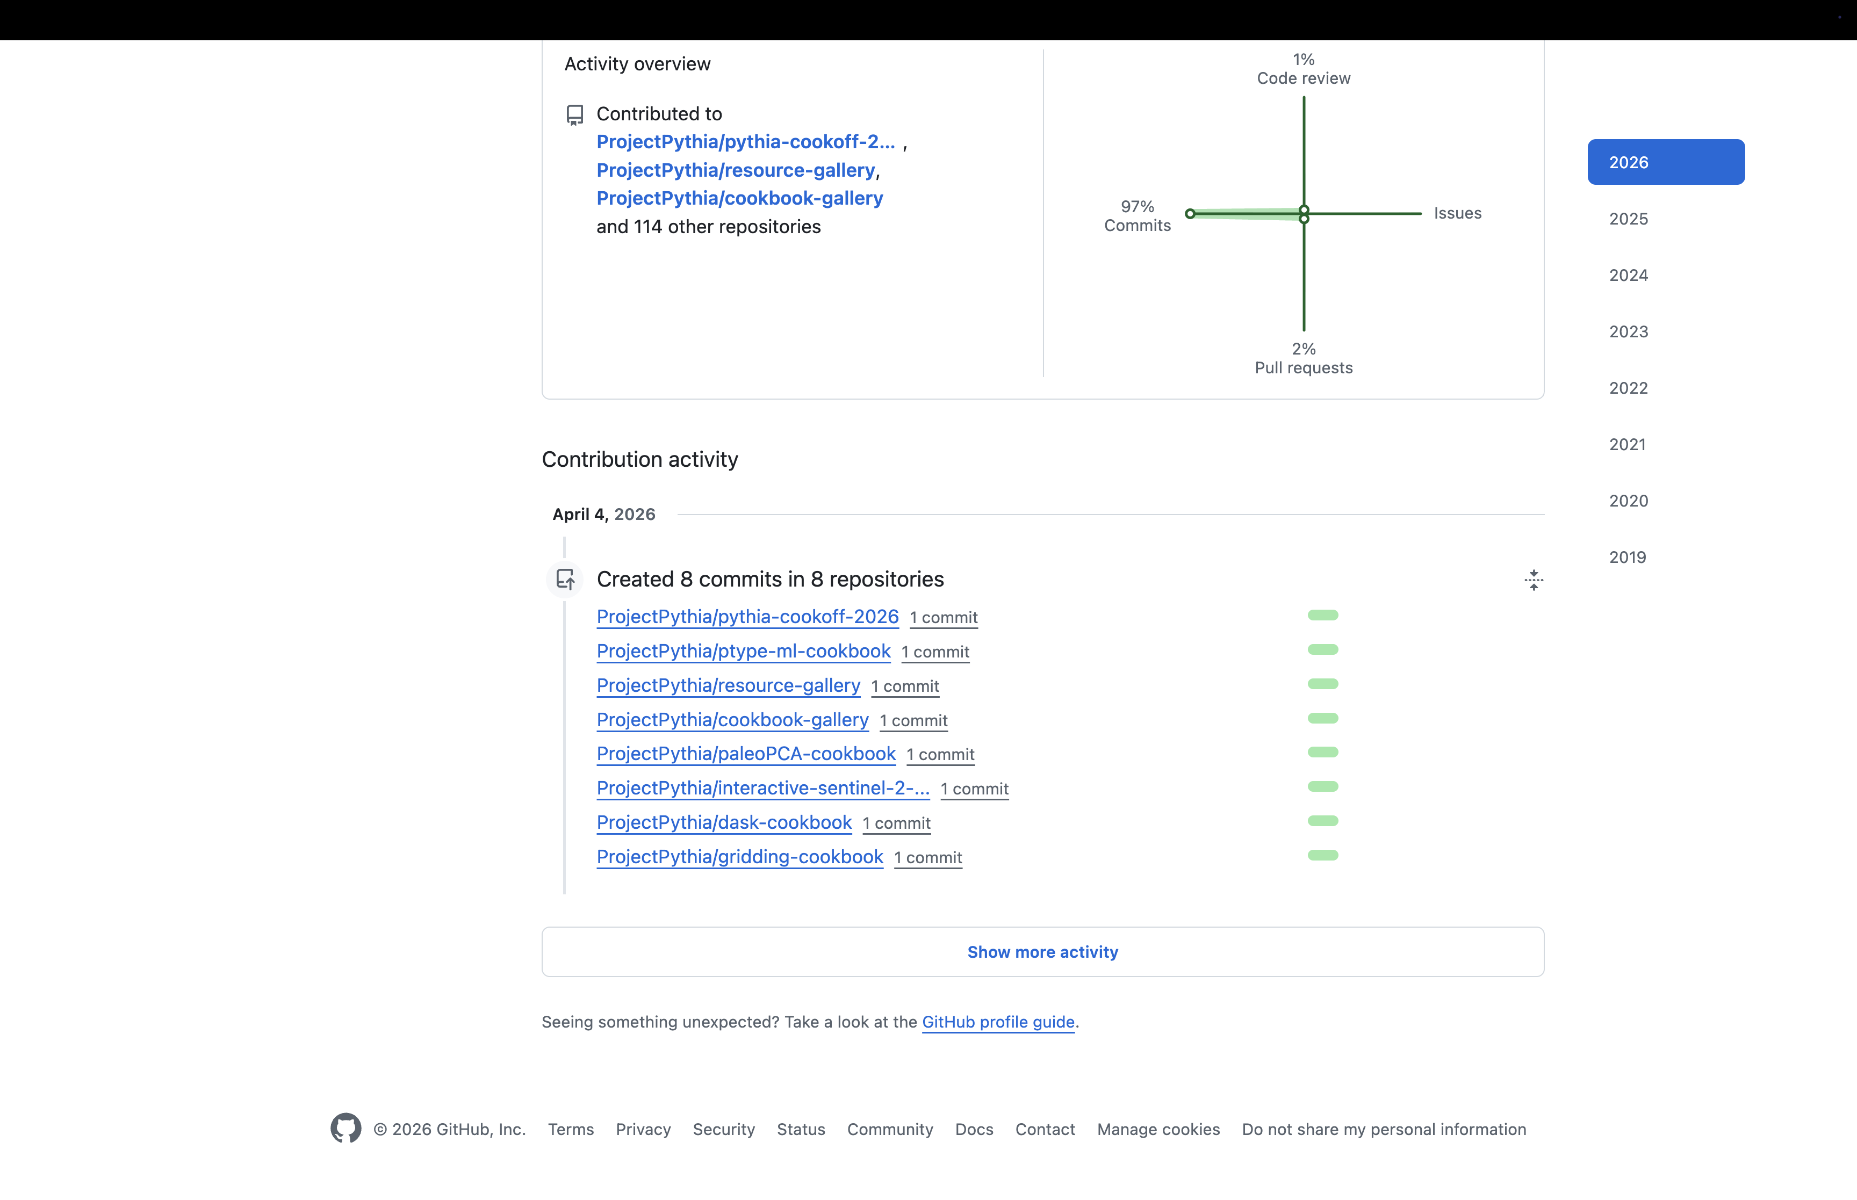View the 1 commit for dask-cookbook
This screenshot has width=1857, height=1200.
896,823
